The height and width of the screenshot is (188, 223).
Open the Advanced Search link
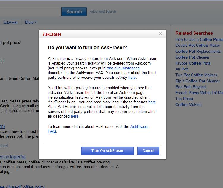(103, 12)
